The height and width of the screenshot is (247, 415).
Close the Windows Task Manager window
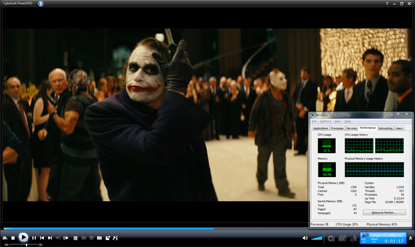[x=406, y=114]
